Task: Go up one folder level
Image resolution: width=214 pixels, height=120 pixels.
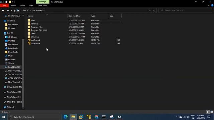Action: (x=14, y=10)
